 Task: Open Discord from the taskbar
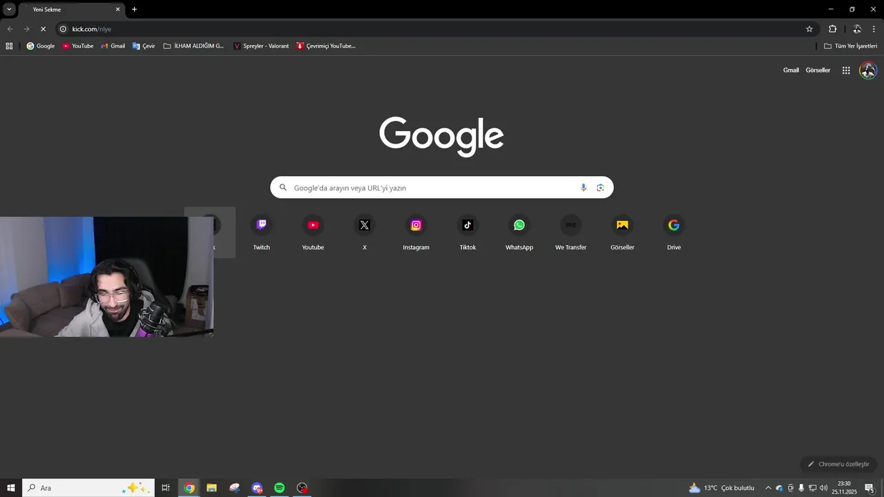tap(257, 488)
